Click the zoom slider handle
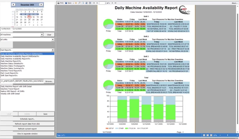Viewport: 239px width, 139px height. point(227,135)
